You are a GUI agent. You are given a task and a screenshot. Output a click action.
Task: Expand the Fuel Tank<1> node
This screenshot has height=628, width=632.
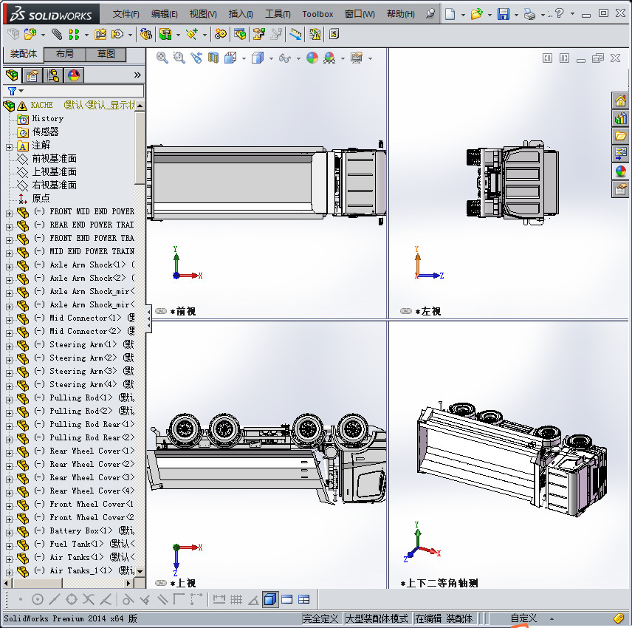(10, 546)
